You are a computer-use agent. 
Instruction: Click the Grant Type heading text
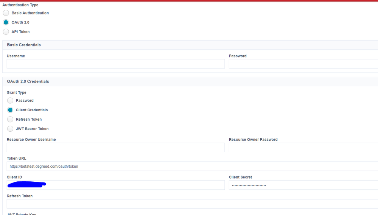click(x=17, y=93)
